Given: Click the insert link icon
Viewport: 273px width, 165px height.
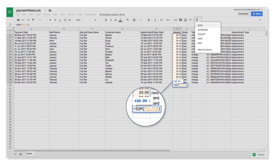Looking at the screenshot, I should (x=176, y=20).
